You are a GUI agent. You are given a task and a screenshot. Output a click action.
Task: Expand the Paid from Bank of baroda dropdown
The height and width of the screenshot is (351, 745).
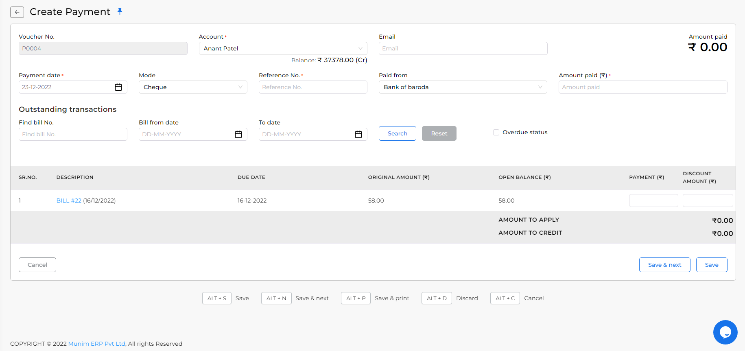pyautogui.click(x=463, y=87)
